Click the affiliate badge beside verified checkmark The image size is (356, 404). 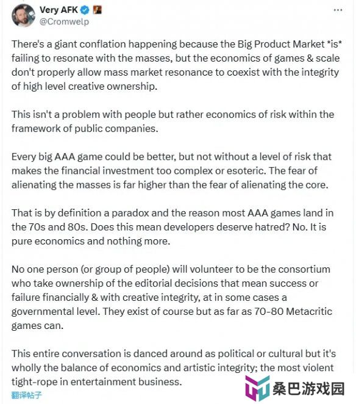(97, 10)
